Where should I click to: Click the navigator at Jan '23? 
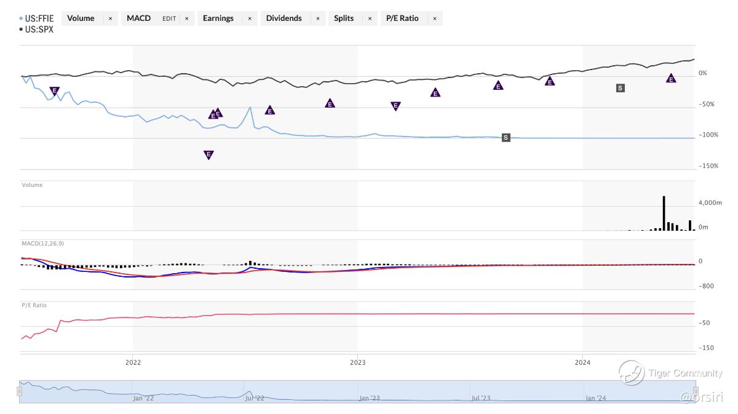pyautogui.click(x=369, y=399)
